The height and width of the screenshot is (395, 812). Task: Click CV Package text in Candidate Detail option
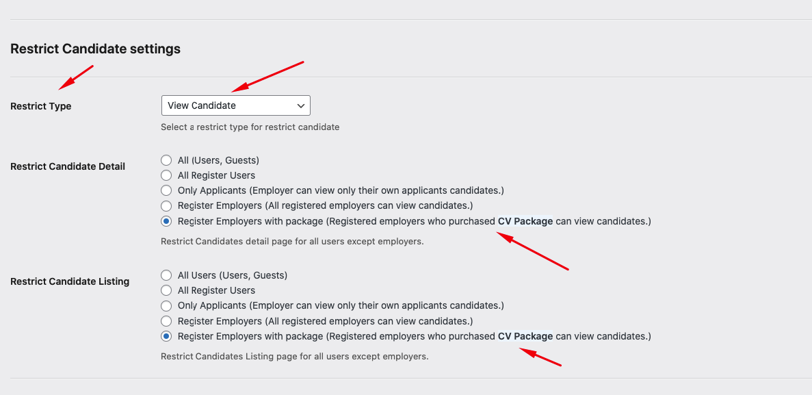(525, 221)
